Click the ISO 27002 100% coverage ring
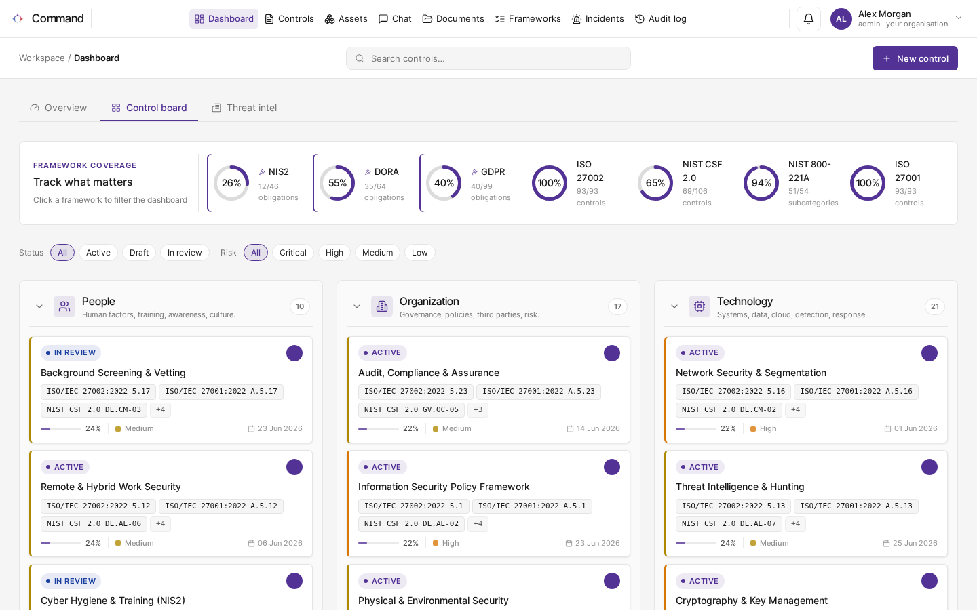 [x=550, y=183]
